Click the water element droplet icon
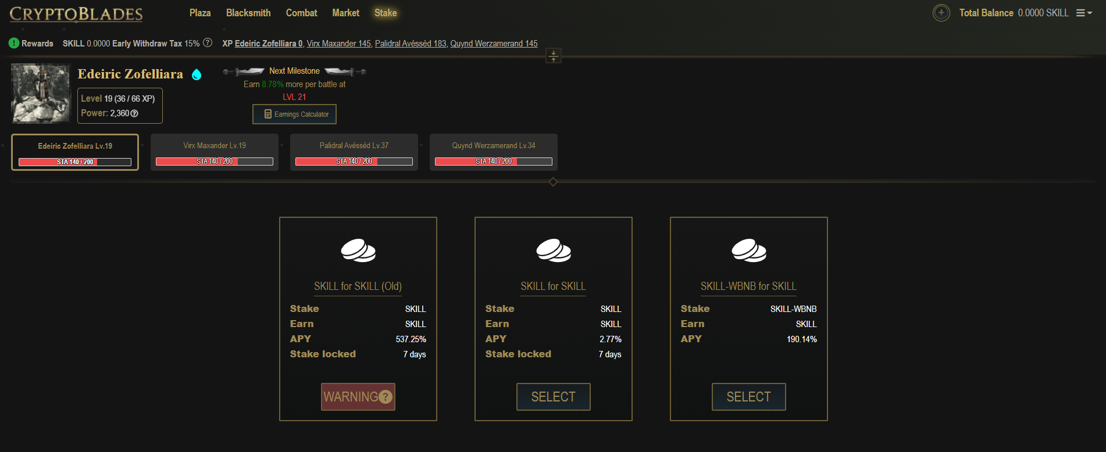 (197, 74)
